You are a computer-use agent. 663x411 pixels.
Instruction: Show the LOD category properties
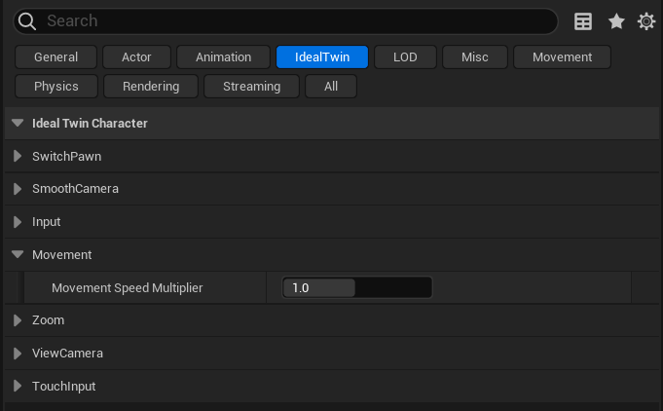click(x=405, y=57)
